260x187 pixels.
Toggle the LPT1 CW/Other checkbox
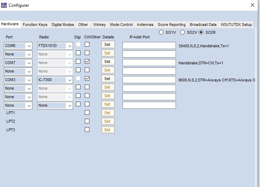click(87, 113)
